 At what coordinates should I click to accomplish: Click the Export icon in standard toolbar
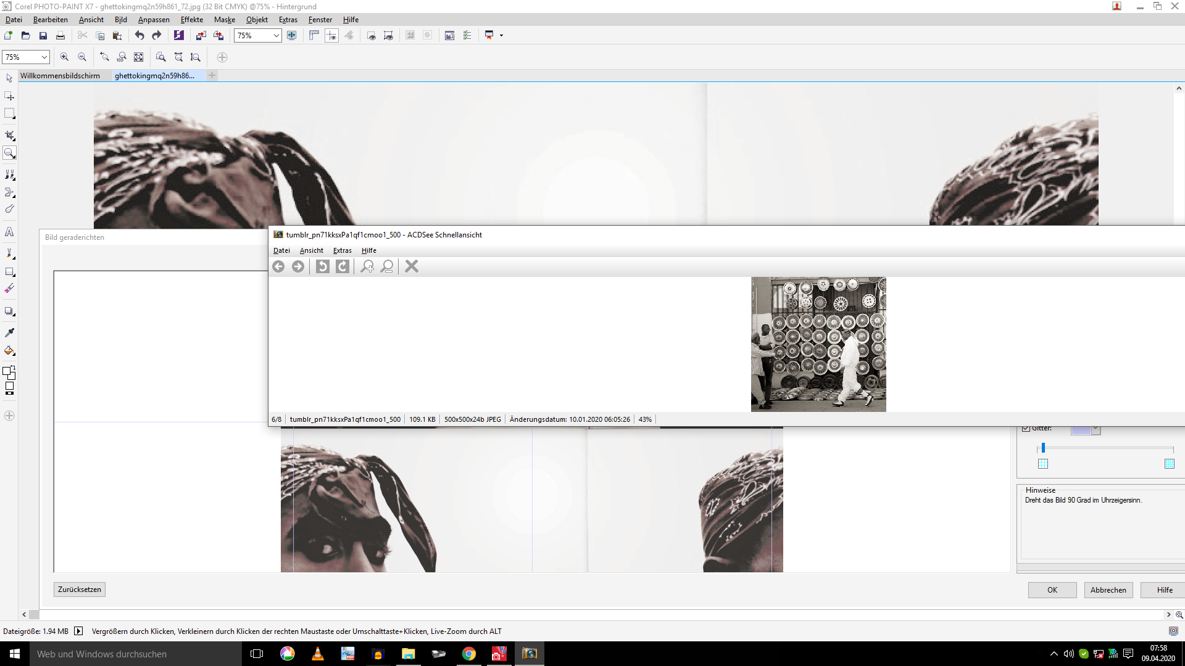pos(218,36)
